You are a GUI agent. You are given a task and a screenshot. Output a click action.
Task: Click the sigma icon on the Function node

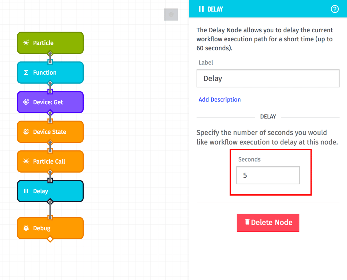click(26, 73)
